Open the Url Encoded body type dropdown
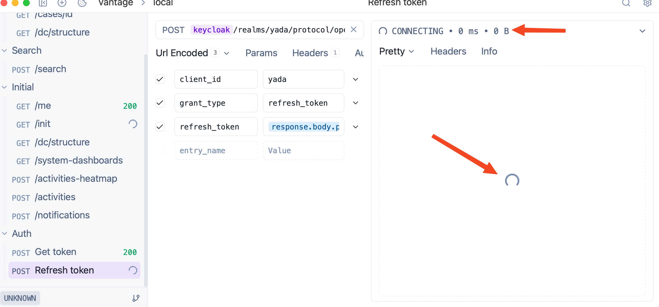The image size is (659, 307). point(192,53)
